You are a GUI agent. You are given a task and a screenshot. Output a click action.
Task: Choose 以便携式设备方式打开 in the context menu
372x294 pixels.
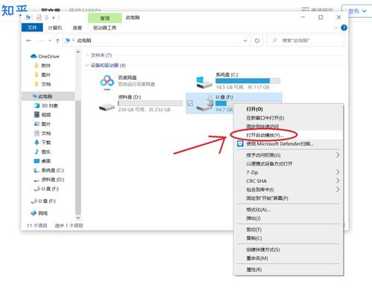(x=289, y=163)
